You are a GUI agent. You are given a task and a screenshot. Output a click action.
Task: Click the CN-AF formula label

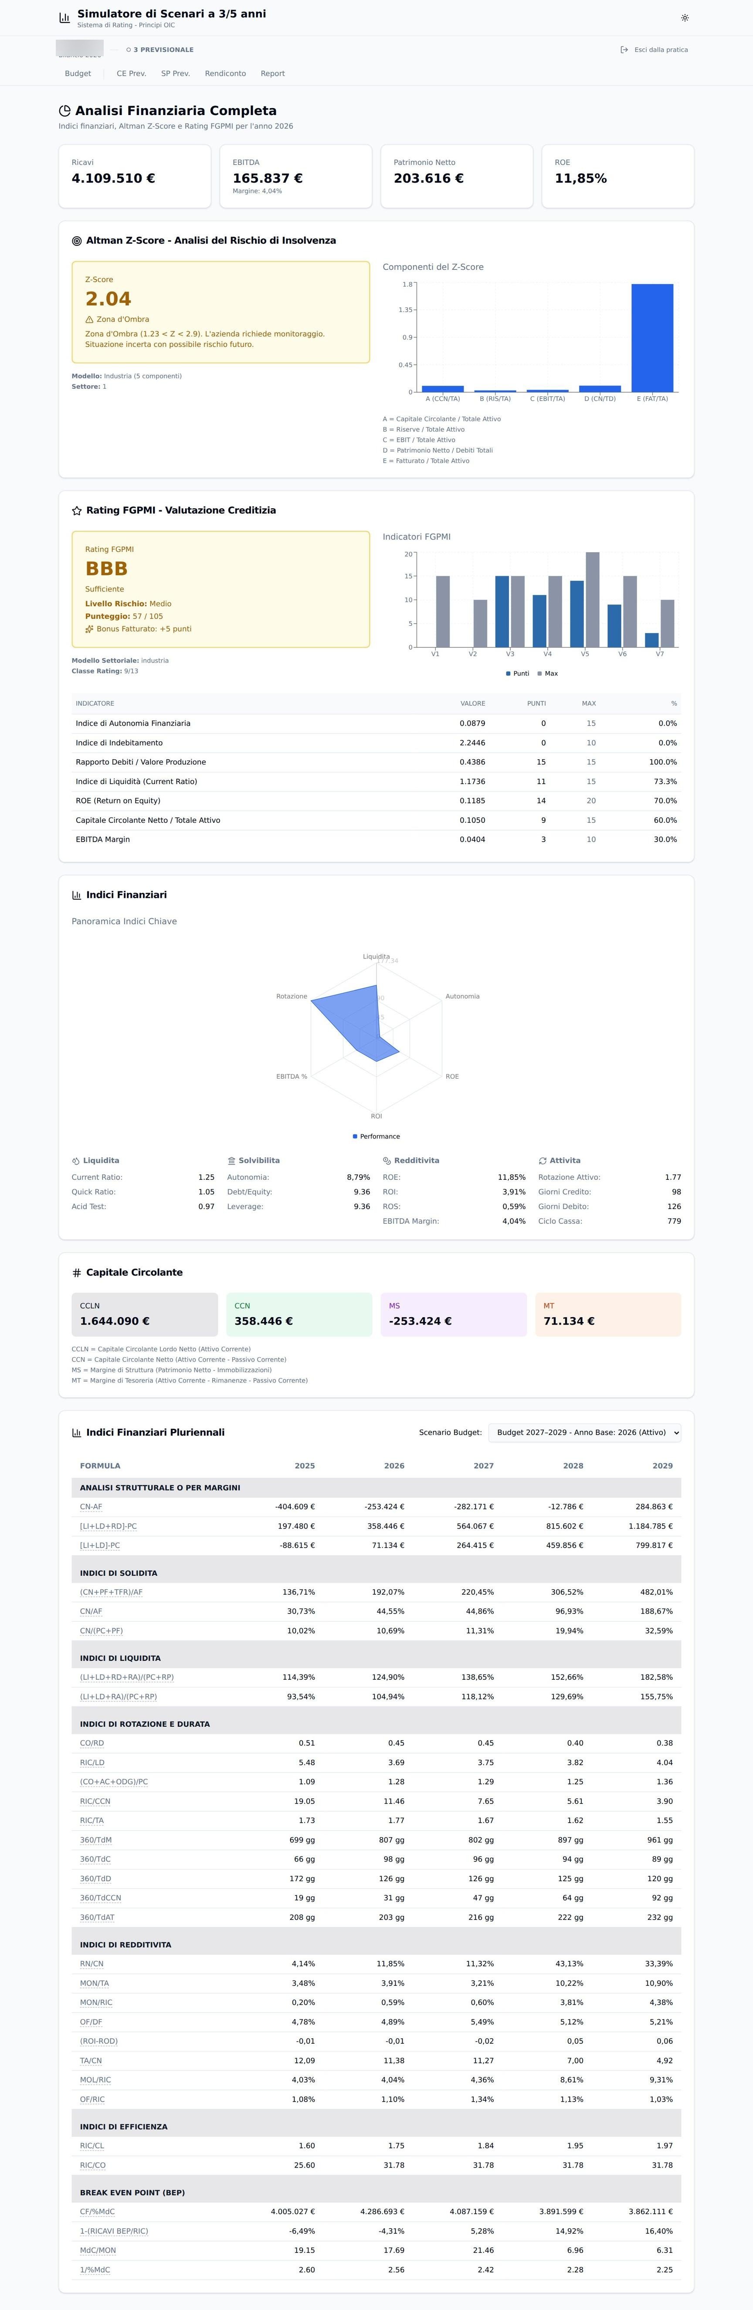(92, 1507)
